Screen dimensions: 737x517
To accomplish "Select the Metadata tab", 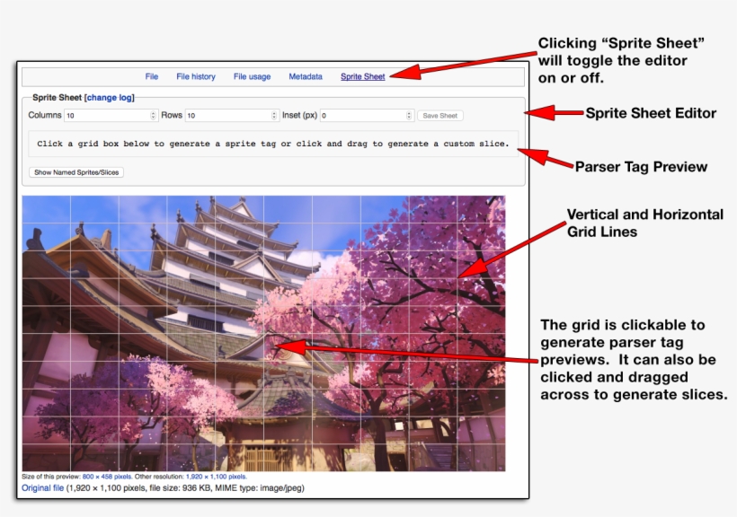I will 306,77.
